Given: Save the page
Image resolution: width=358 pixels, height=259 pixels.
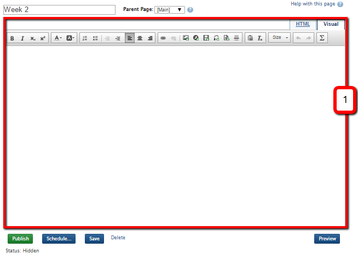Looking at the screenshot, I should [94, 239].
